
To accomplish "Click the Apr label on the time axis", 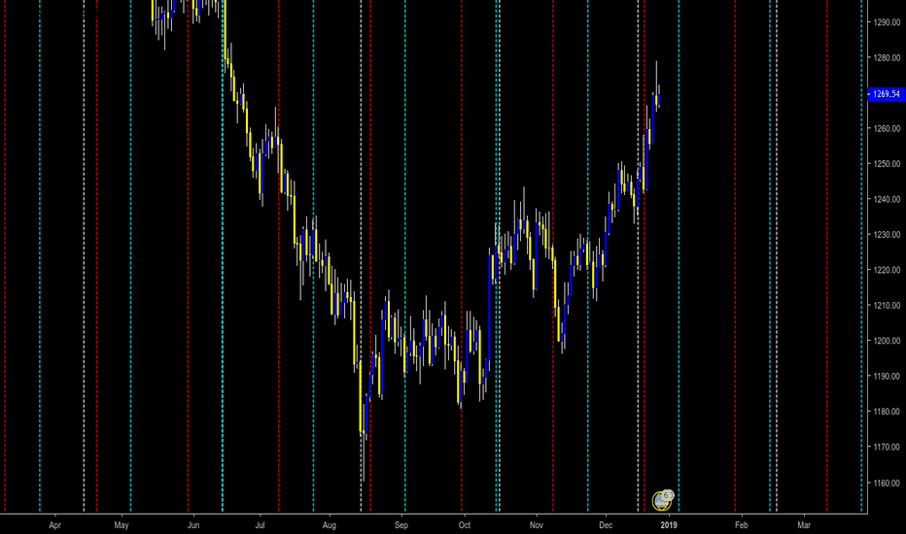I will pyautogui.click(x=54, y=525).
